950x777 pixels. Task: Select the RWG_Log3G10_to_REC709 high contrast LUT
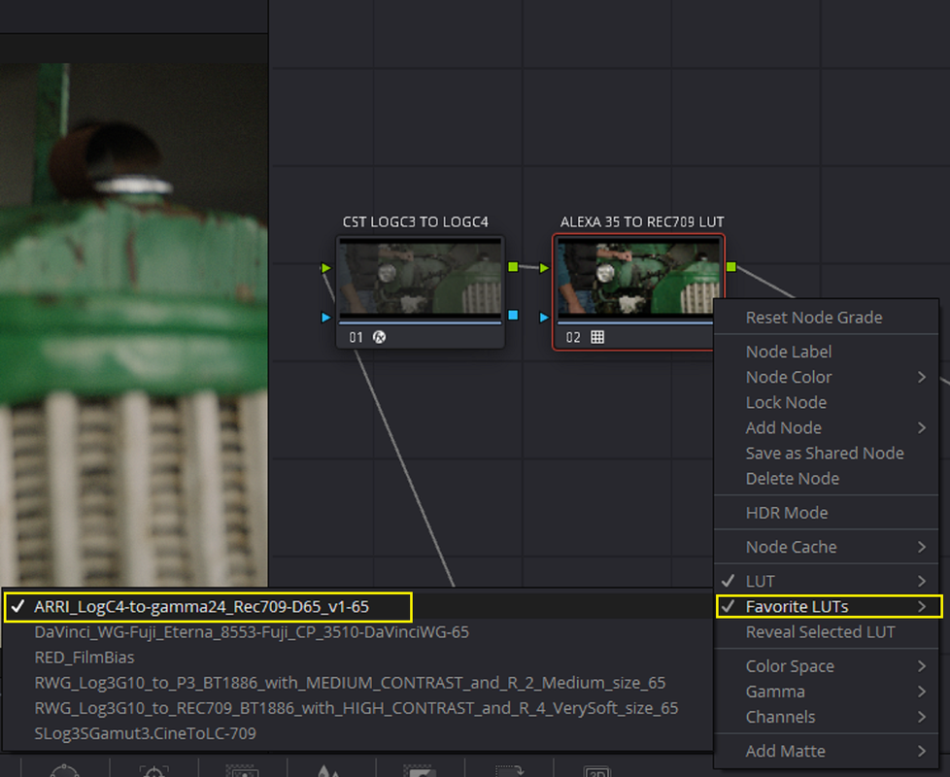coord(357,709)
